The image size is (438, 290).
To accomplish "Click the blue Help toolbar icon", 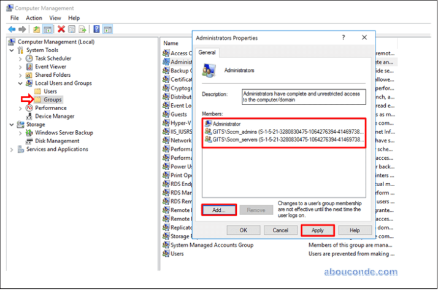I will [96, 29].
